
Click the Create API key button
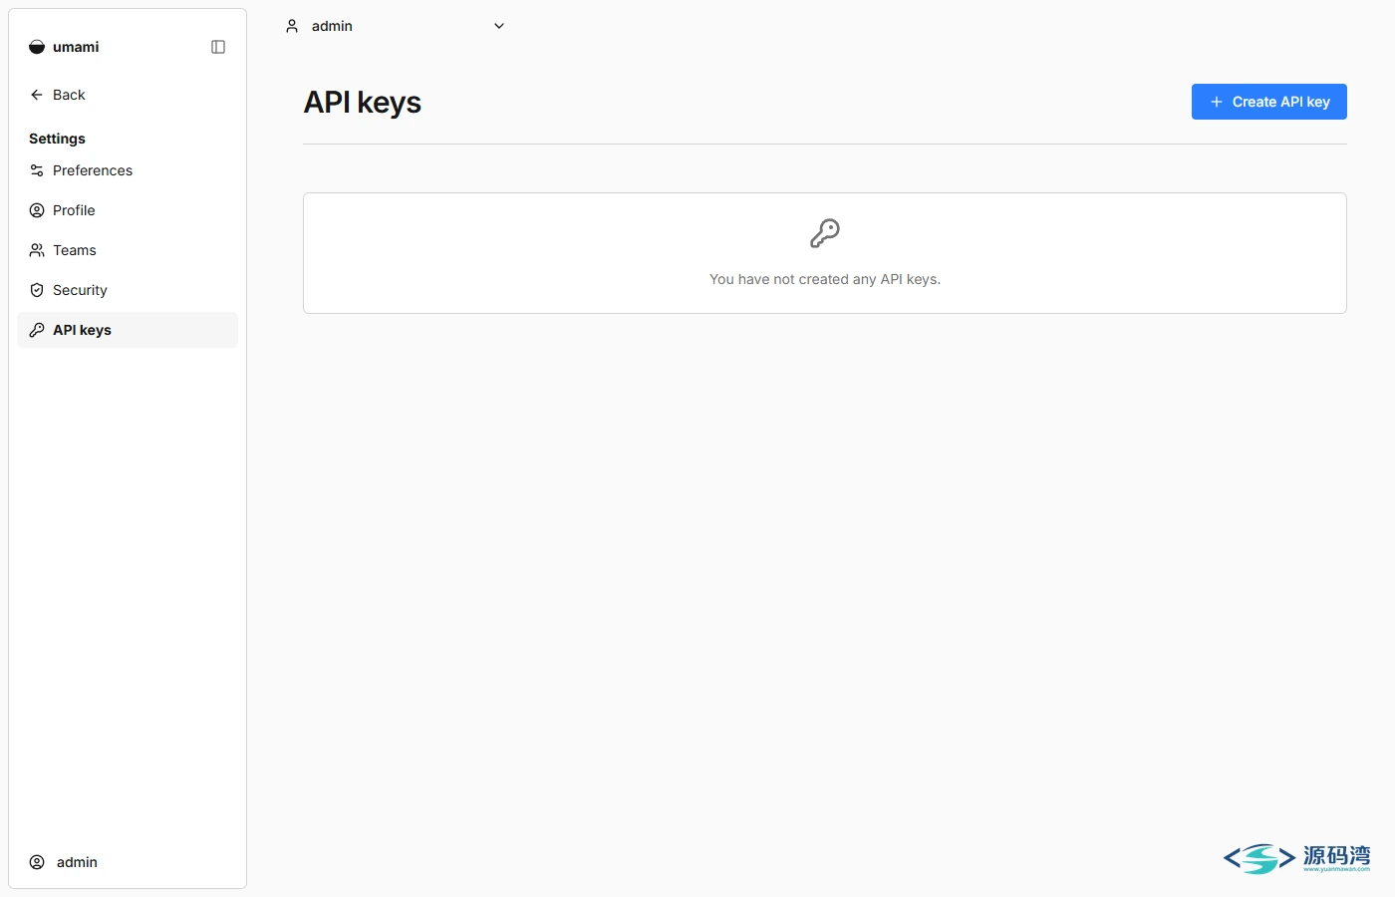[1269, 102]
